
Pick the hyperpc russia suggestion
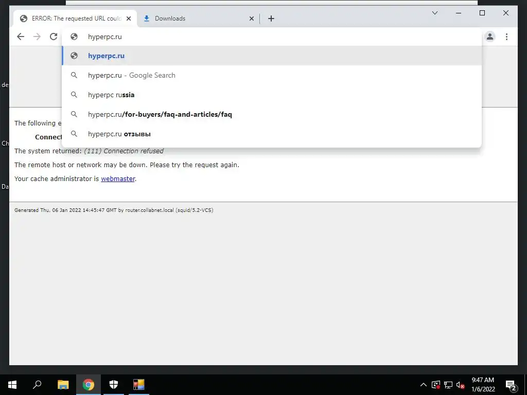pos(272,95)
